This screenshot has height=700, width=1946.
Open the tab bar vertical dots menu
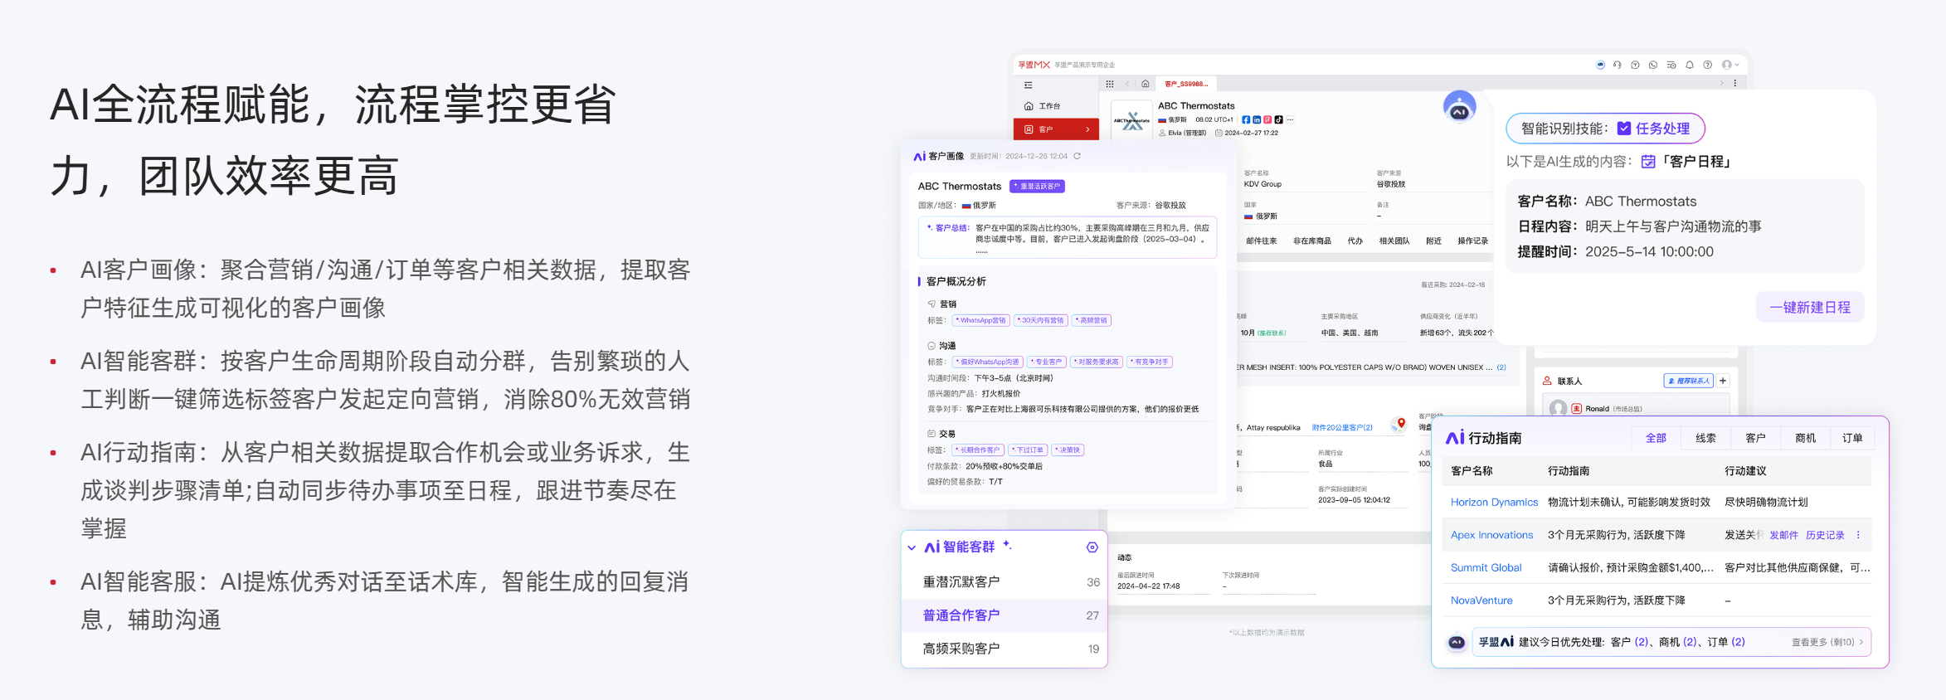coord(1735,84)
